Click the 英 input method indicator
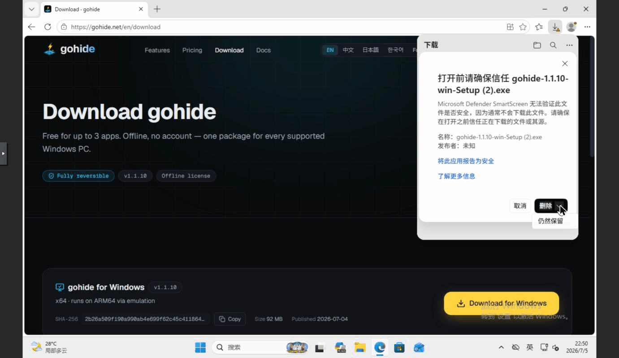 coord(530,347)
